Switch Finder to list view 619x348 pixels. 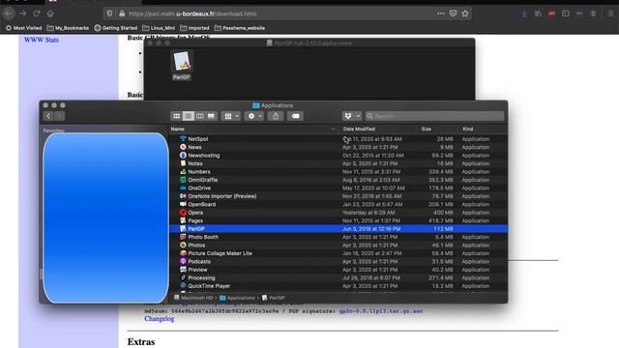189,116
